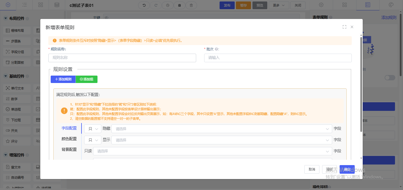Click the help icon beside 批次

tap(217, 49)
